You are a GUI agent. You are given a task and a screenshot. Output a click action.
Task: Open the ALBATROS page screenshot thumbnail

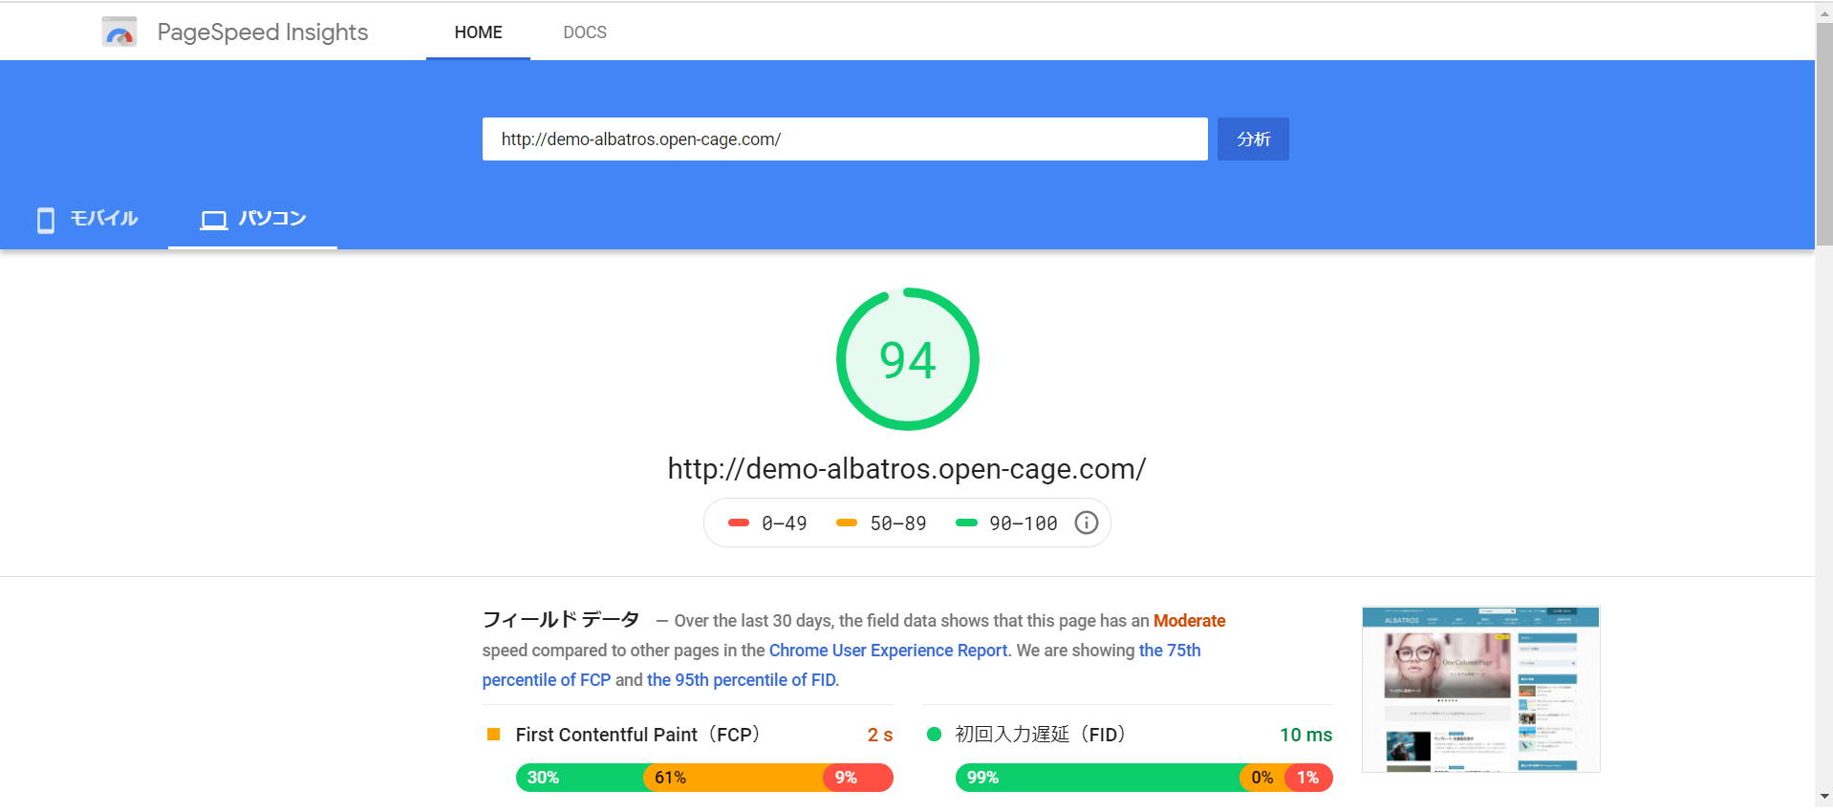[1481, 689]
